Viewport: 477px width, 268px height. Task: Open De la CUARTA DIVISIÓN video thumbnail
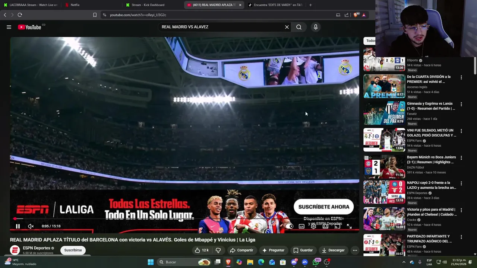coord(384,86)
